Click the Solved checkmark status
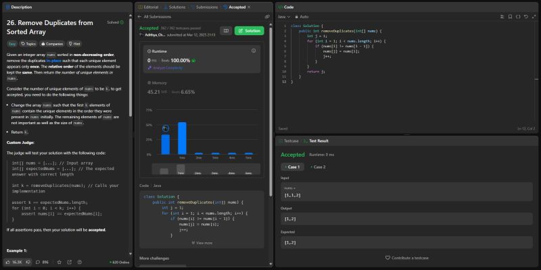The width and height of the screenshot is (541, 270). (x=115, y=22)
